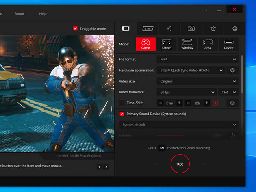Image resolution: width=256 pixels, height=192 pixels.
Task: Increase Time-Shift seconds with plus
Action: (x=207, y=103)
